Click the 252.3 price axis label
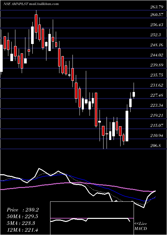This screenshot has width=167, height=235. pyautogui.click(x=155, y=35)
